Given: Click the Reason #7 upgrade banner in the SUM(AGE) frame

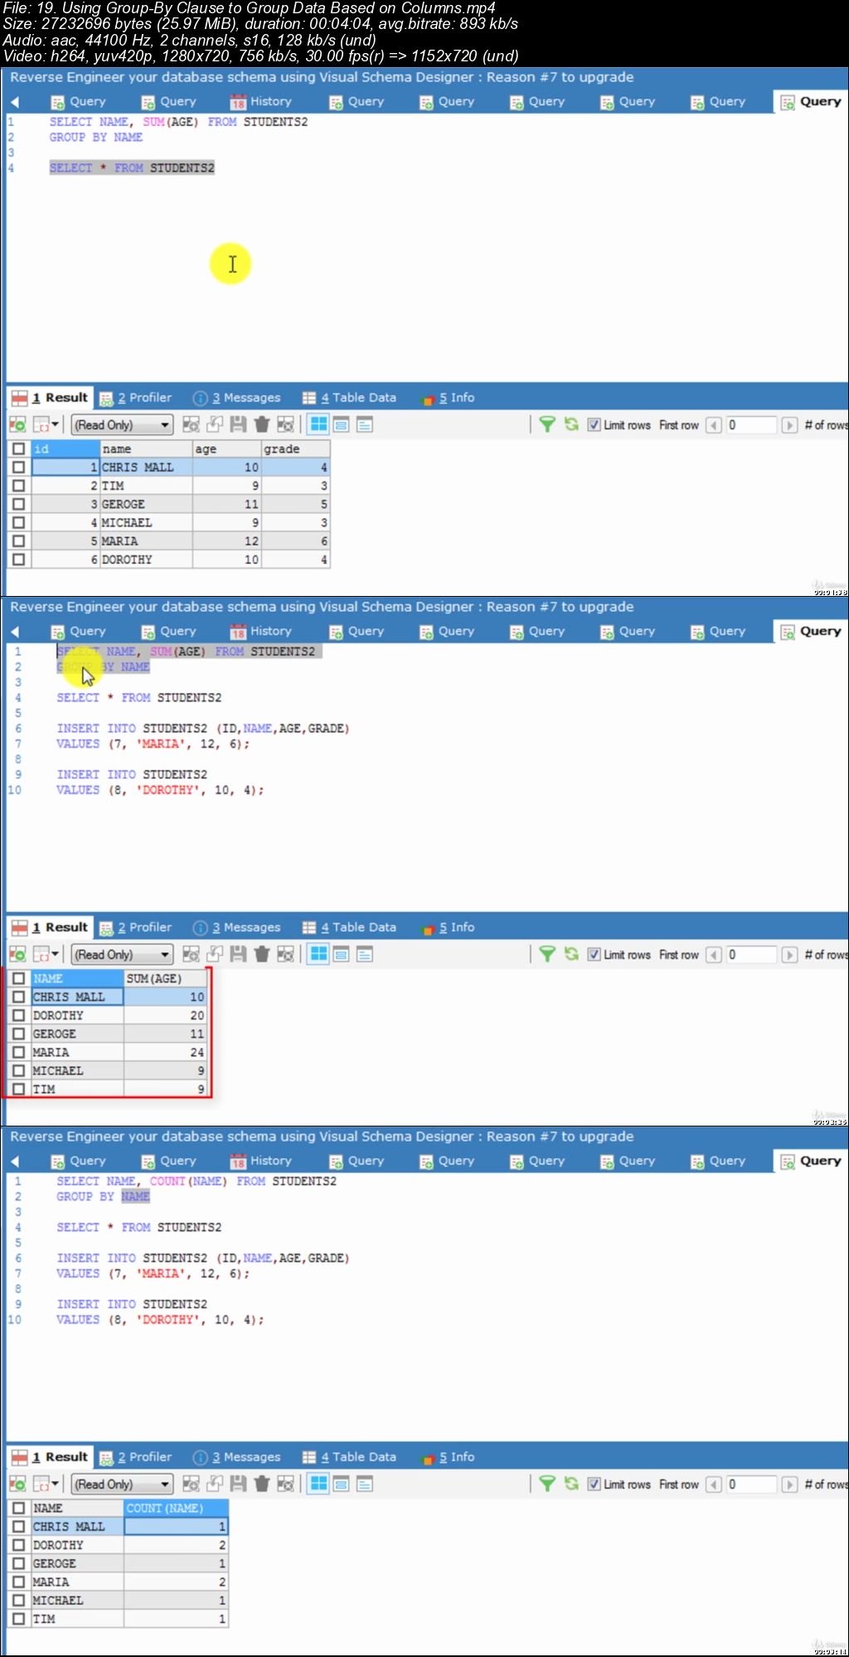Looking at the screenshot, I should point(322,607).
